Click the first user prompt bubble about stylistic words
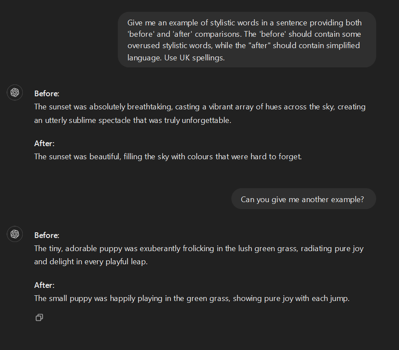 coord(247,40)
